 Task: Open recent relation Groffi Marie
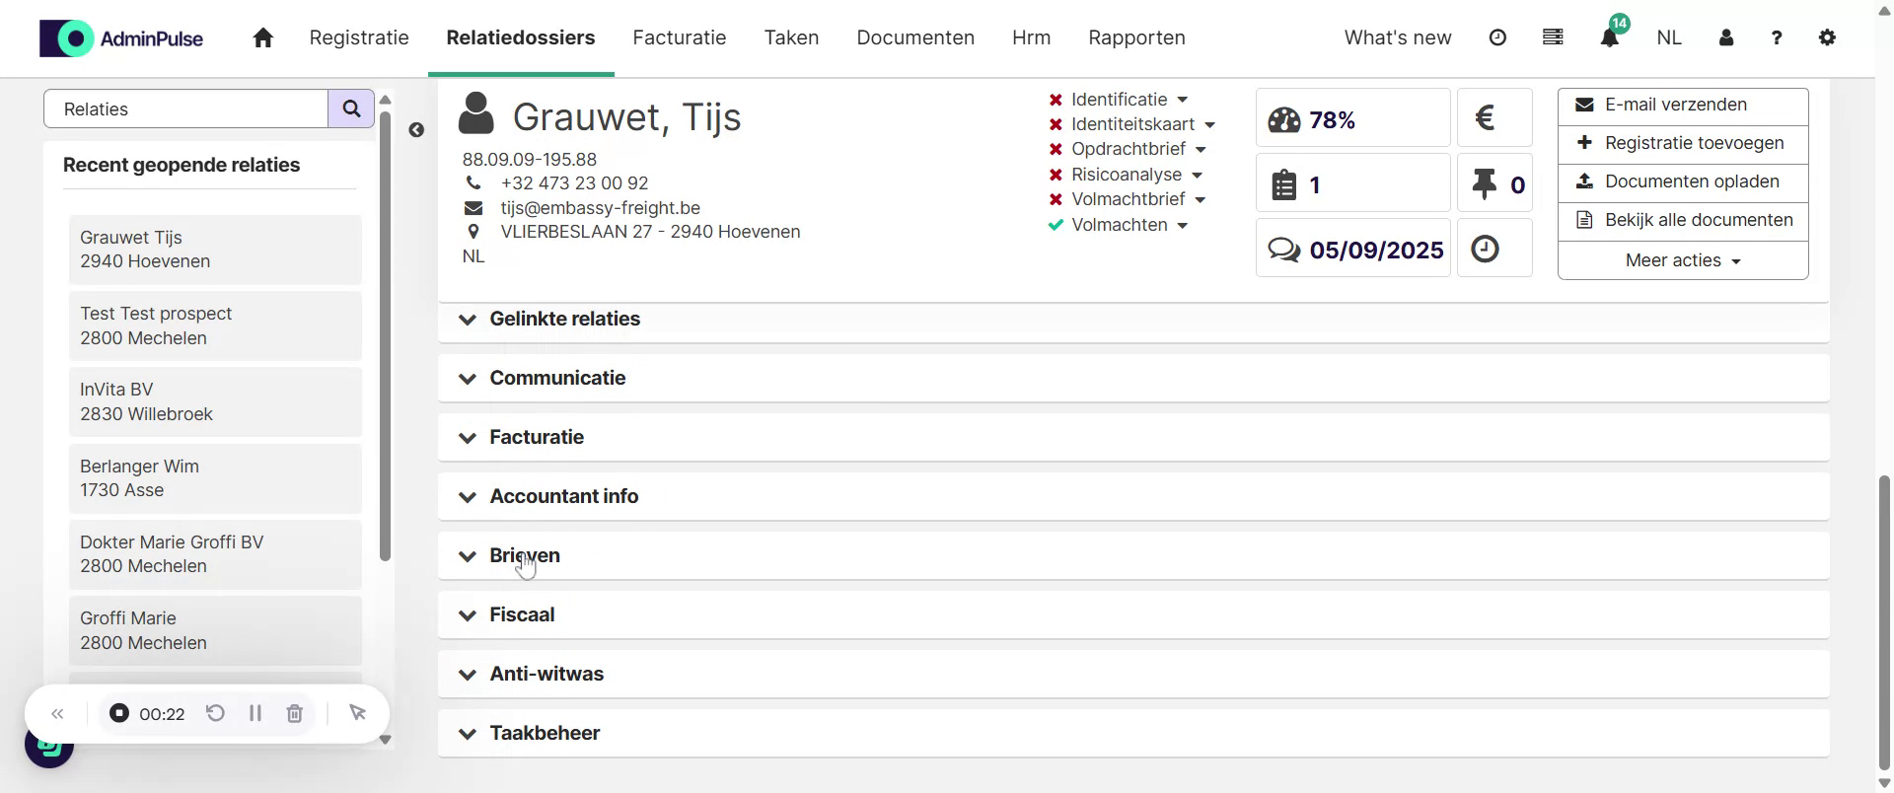tap(215, 630)
